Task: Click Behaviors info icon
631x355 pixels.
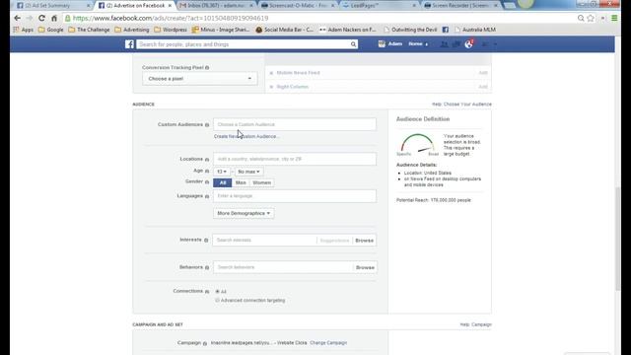Action: [x=207, y=267]
